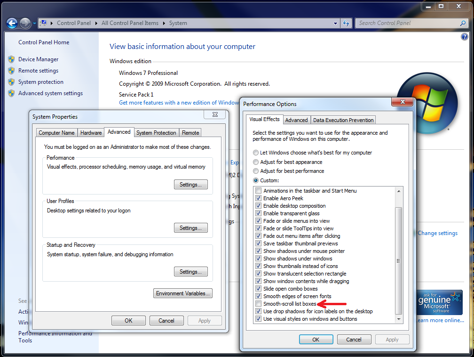Toggle Fade or slide menus into view
Image resolution: width=474 pixels, height=357 pixels.
(x=259, y=221)
